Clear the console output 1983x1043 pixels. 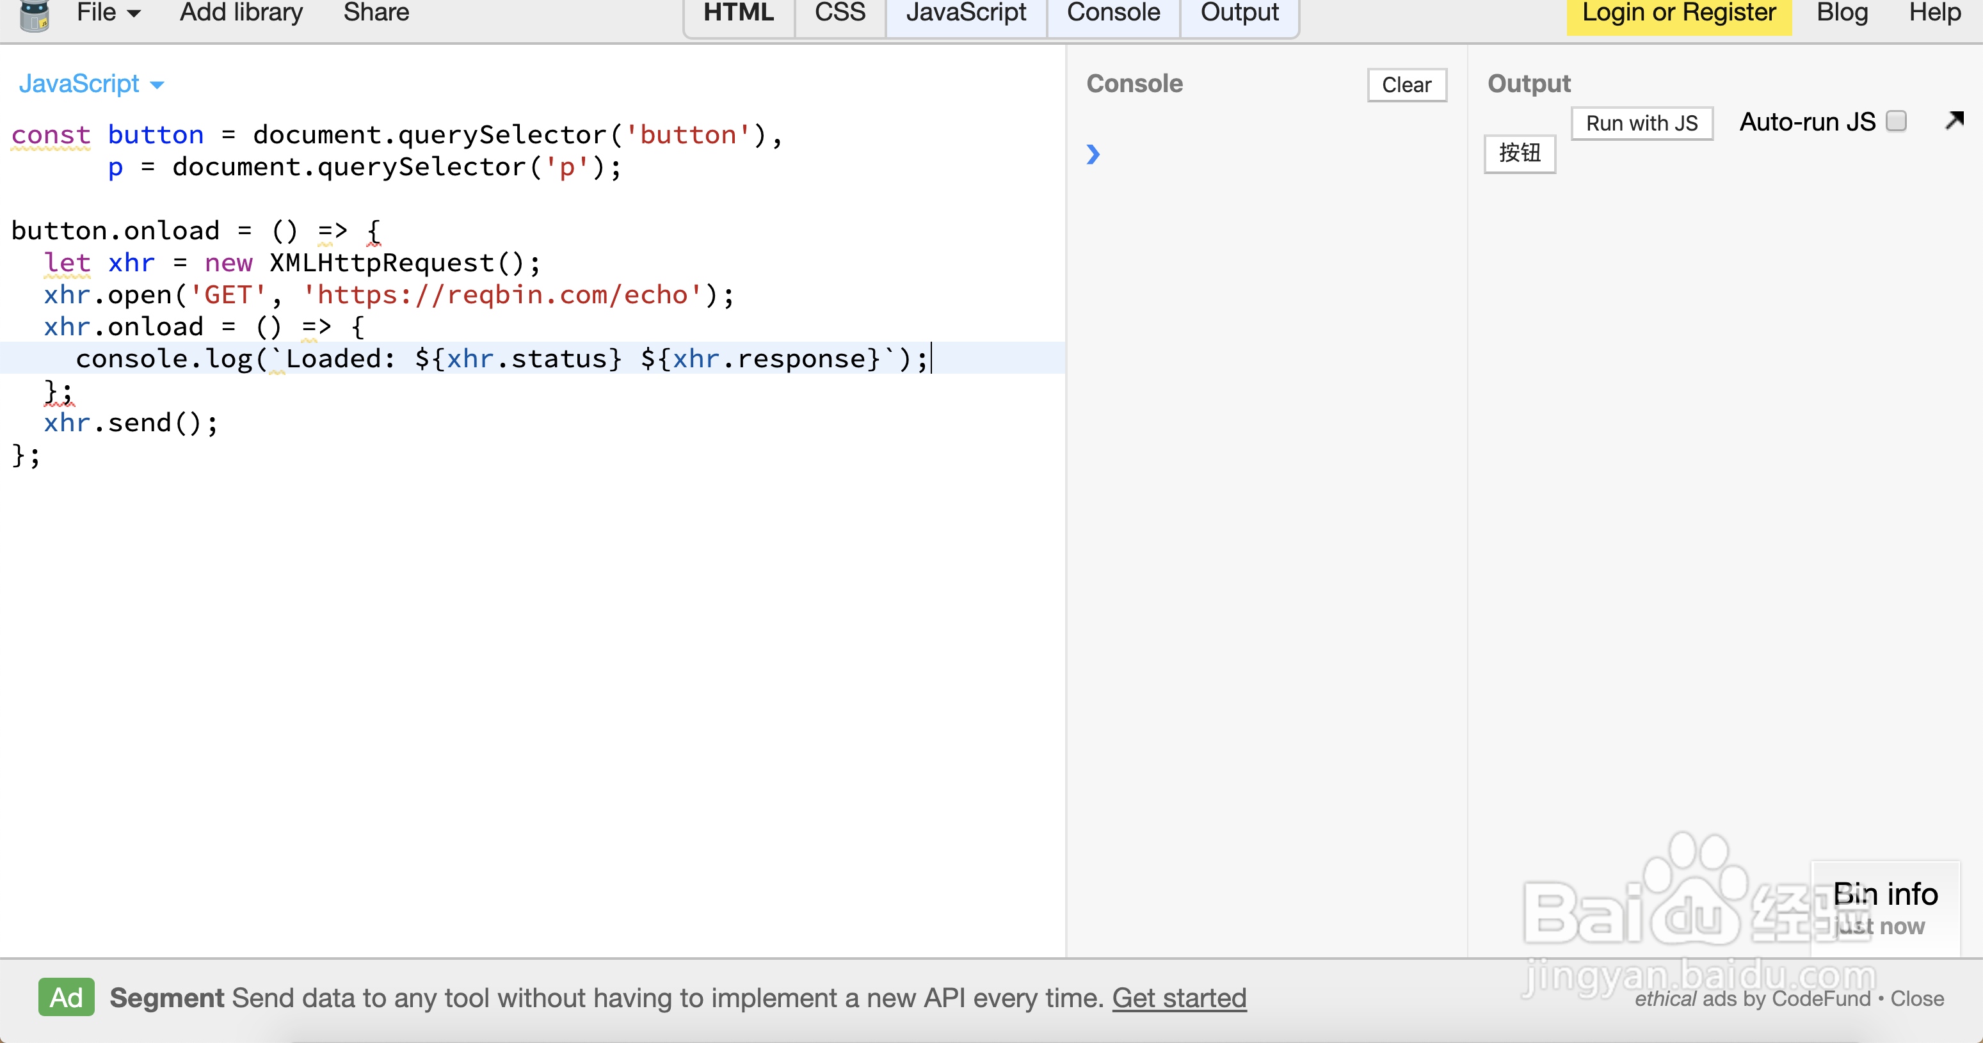pyautogui.click(x=1406, y=84)
